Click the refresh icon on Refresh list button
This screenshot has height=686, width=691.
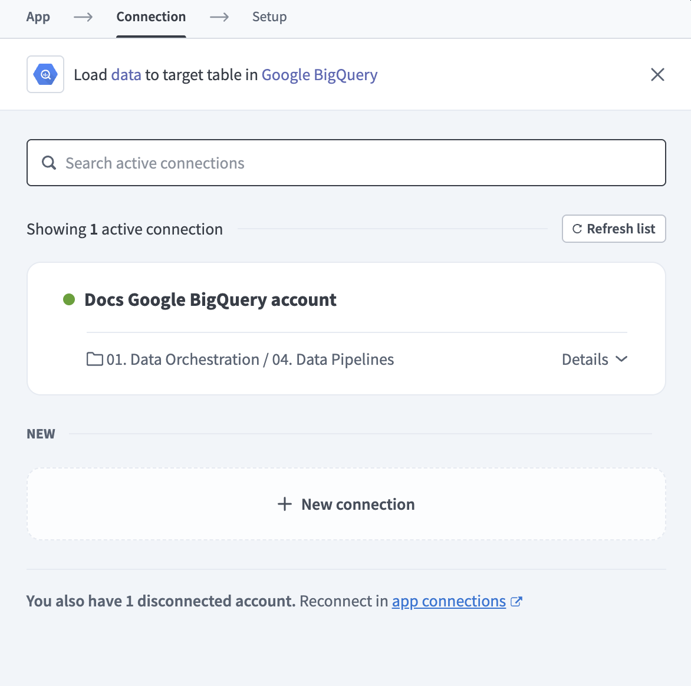tap(577, 229)
